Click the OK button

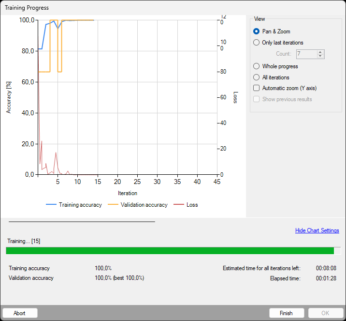[325, 313]
